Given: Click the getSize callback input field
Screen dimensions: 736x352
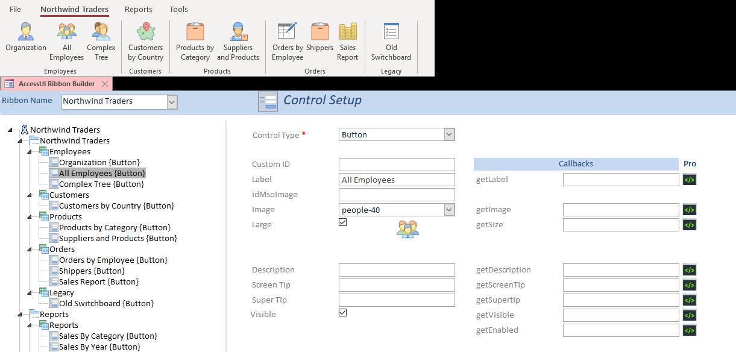Looking at the screenshot, I should 621,225.
